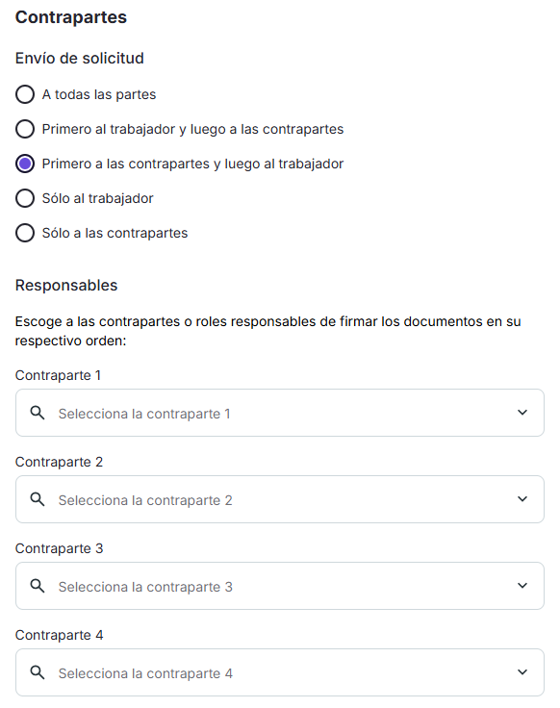Click the 'Envío de solicitud' heading
This screenshot has height=708, width=560.
(80, 59)
